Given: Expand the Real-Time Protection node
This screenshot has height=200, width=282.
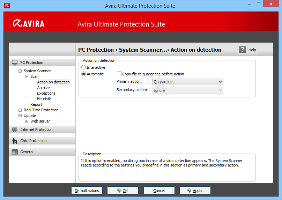Looking at the screenshot, I should coord(20,110).
